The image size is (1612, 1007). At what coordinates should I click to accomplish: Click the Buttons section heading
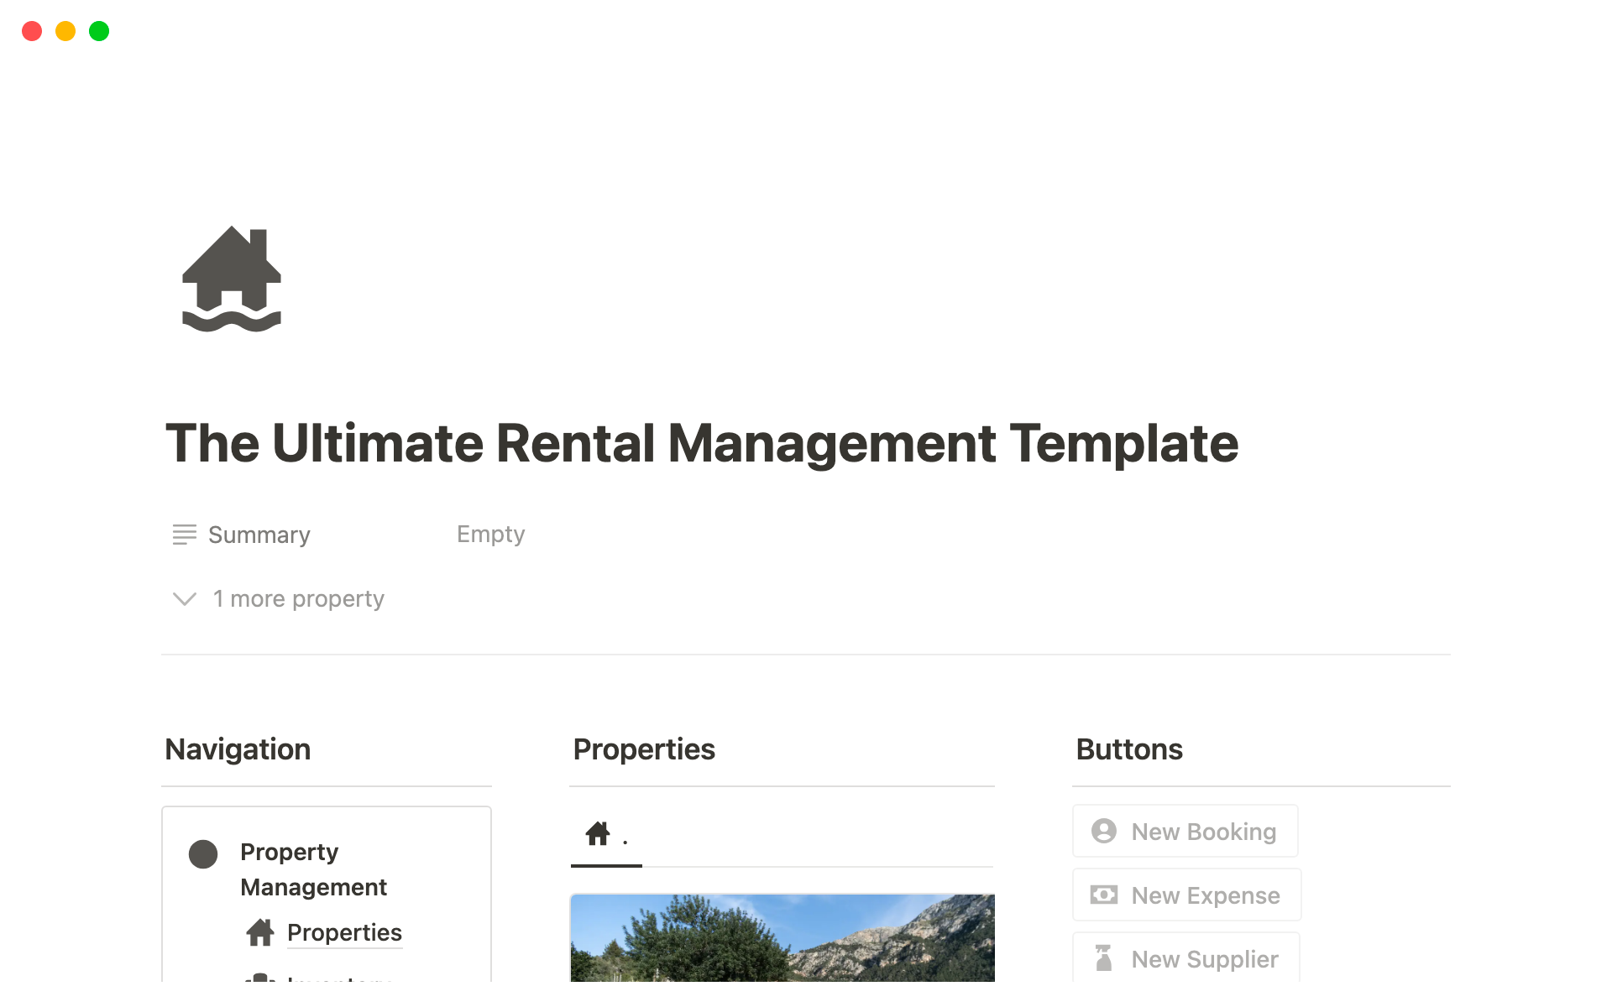1129,749
